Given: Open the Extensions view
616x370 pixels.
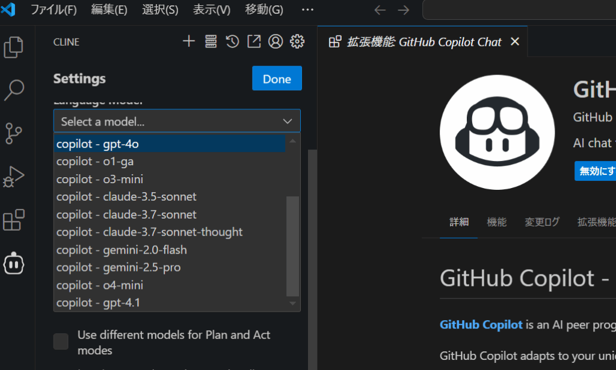Looking at the screenshot, I should coord(14,220).
